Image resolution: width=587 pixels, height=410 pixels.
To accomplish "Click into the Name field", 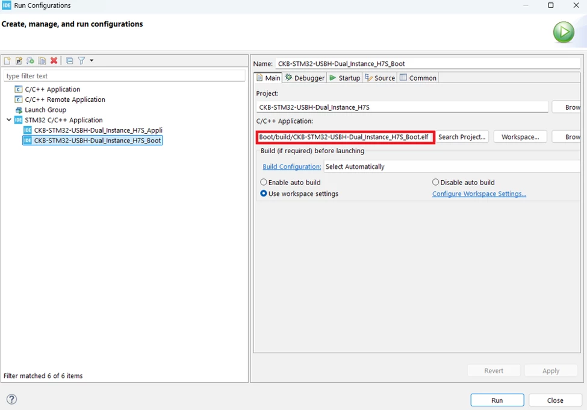I will tap(428, 63).
